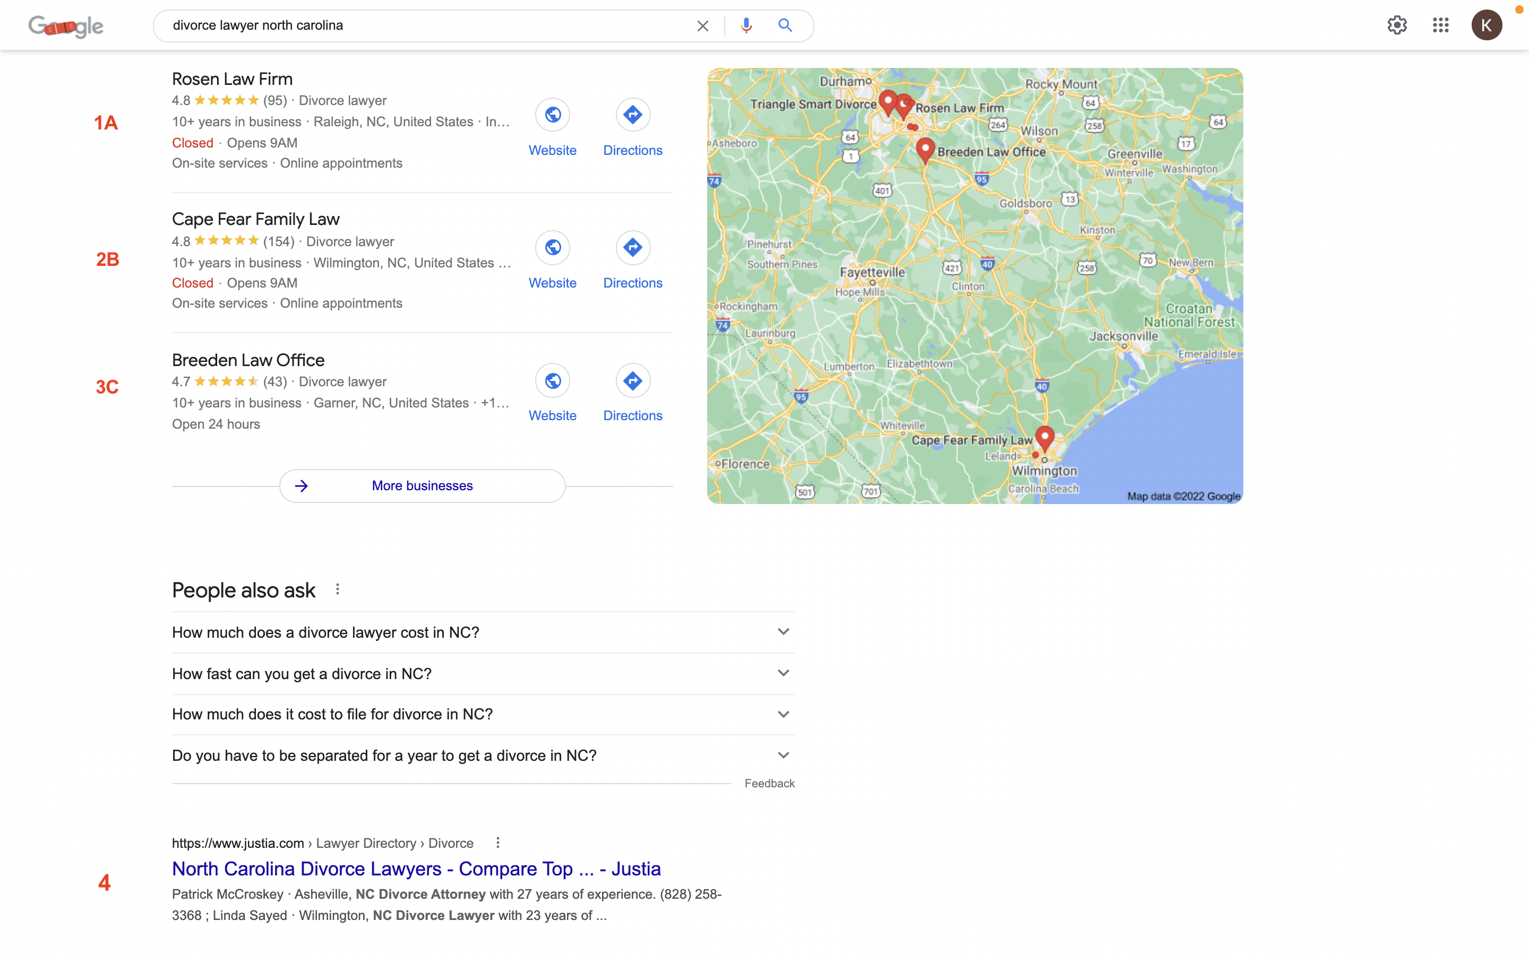Expand "How much does a divorce lawyer cost in NC?"
This screenshot has width=1529, height=955.
[483, 632]
